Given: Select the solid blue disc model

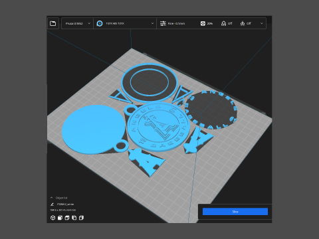Looking at the screenshot, I should click(x=94, y=129).
